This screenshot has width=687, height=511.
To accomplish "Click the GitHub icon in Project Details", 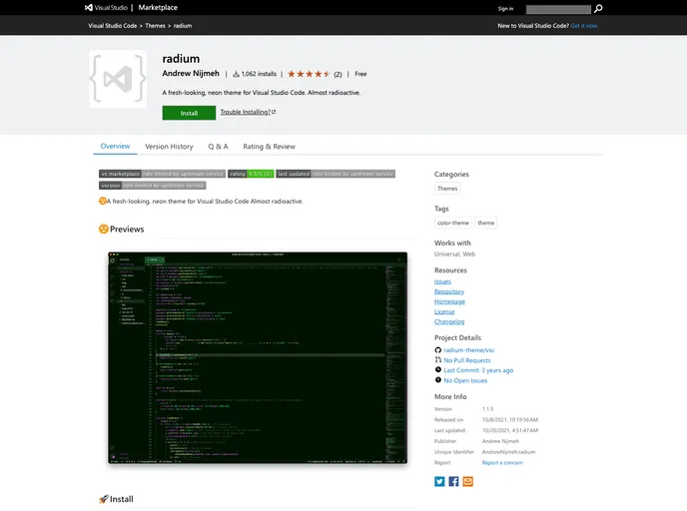I will tap(437, 350).
